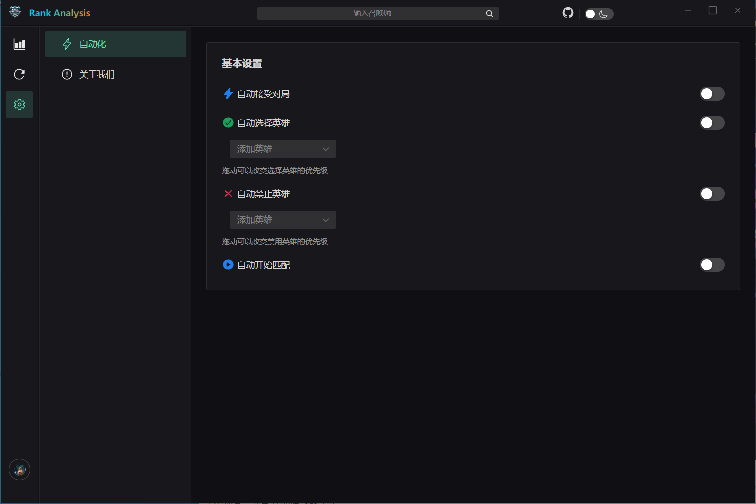Open the settings gear in the sidebar

[19, 104]
